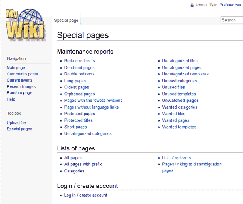The image size is (243, 204).
Task: Open the Orphaned pages report
Action: (x=79, y=94)
